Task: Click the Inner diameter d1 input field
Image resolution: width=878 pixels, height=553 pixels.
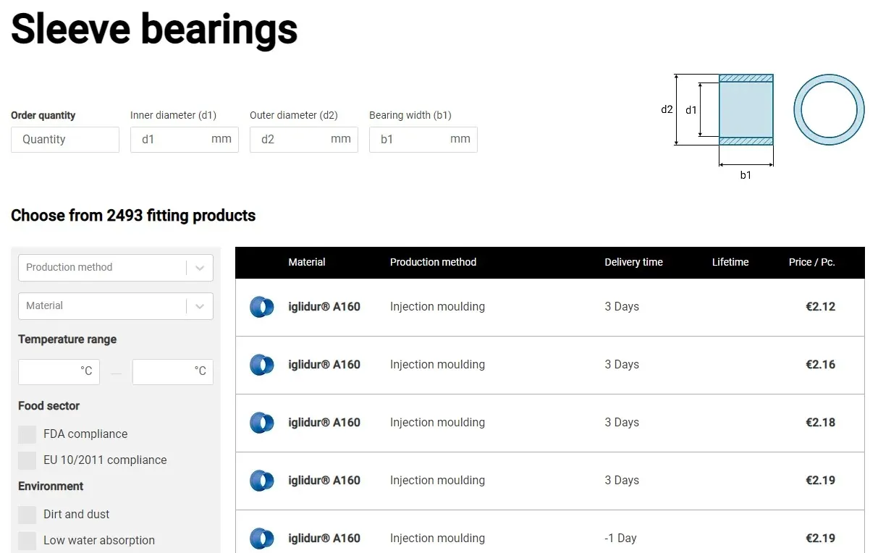Action: pyautogui.click(x=174, y=140)
